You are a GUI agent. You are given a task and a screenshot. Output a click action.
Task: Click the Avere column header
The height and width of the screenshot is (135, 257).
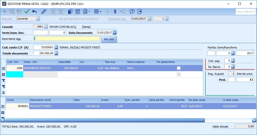(x=112, y=100)
